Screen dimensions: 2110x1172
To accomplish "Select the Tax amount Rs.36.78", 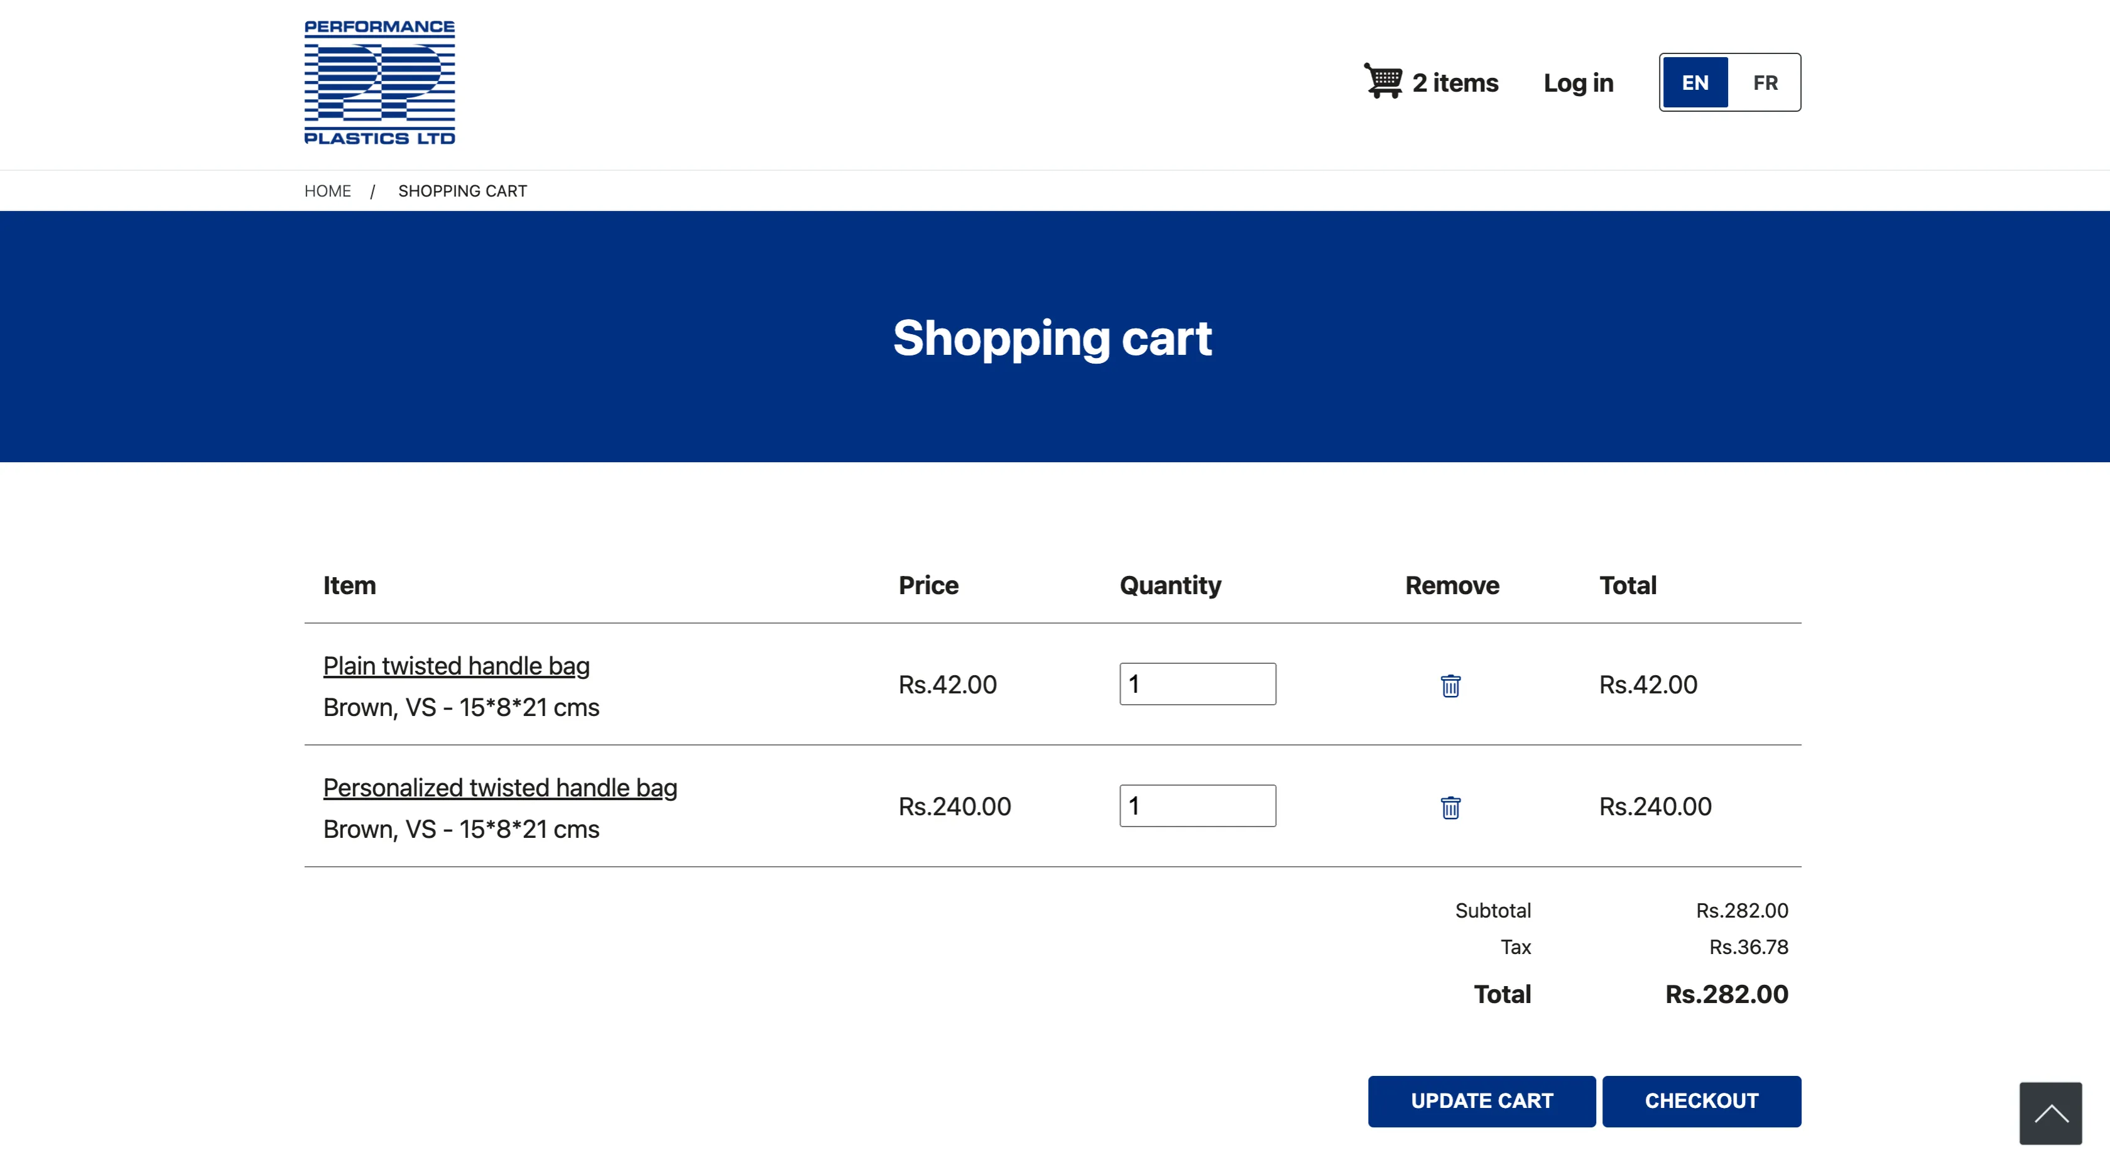I will (x=1749, y=948).
